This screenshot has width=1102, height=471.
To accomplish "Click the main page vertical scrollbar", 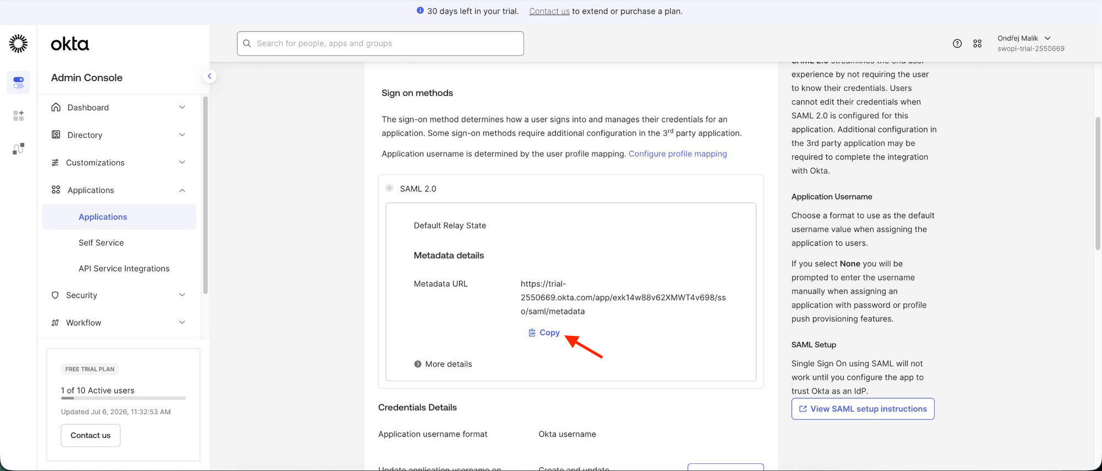I will (x=1098, y=184).
